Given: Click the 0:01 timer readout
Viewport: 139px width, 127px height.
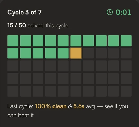Looking at the screenshot, I should coord(123,12).
